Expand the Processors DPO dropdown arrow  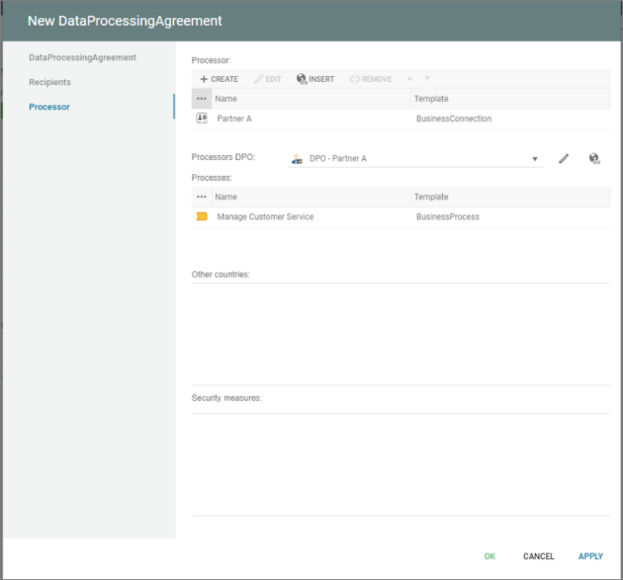535,159
